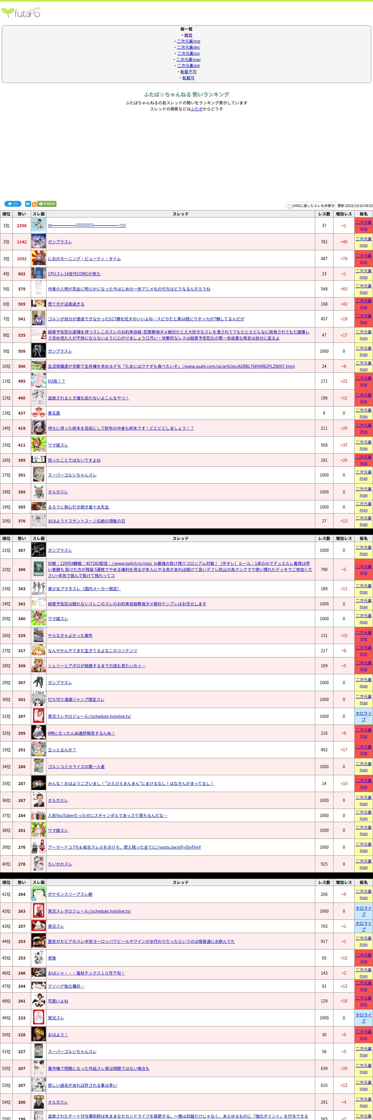Image resolution: width=373 pixels, height=1120 pixels.
Task: Click 二次元裏may board for 善玉菌 row
Action: tap(363, 413)
